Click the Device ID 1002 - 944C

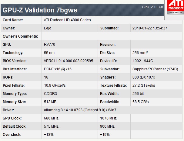click(x=143, y=61)
